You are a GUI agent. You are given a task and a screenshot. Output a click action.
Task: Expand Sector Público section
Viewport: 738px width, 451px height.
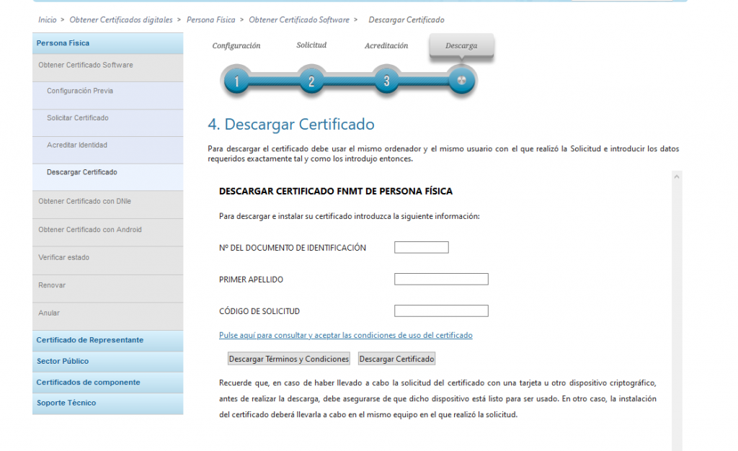tap(108, 362)
